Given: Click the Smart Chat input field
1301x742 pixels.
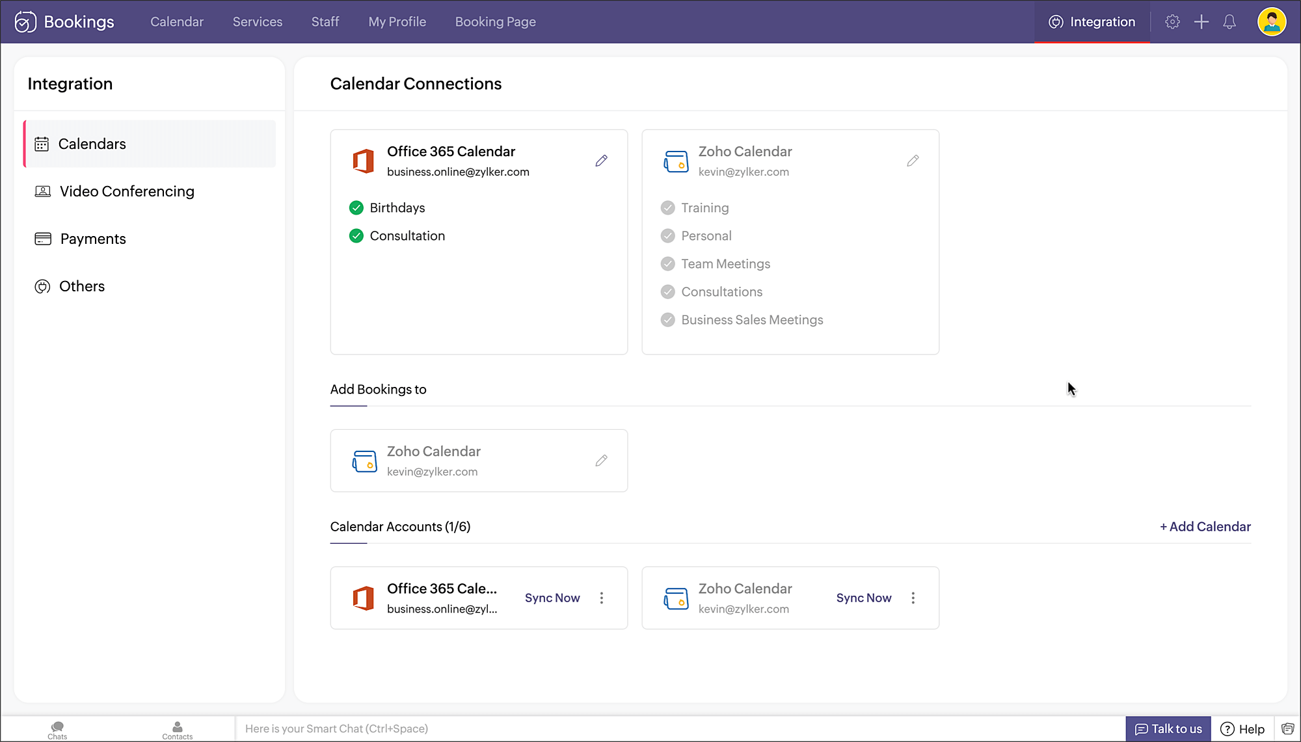Looking at the screenshot, I should point(680,729).
